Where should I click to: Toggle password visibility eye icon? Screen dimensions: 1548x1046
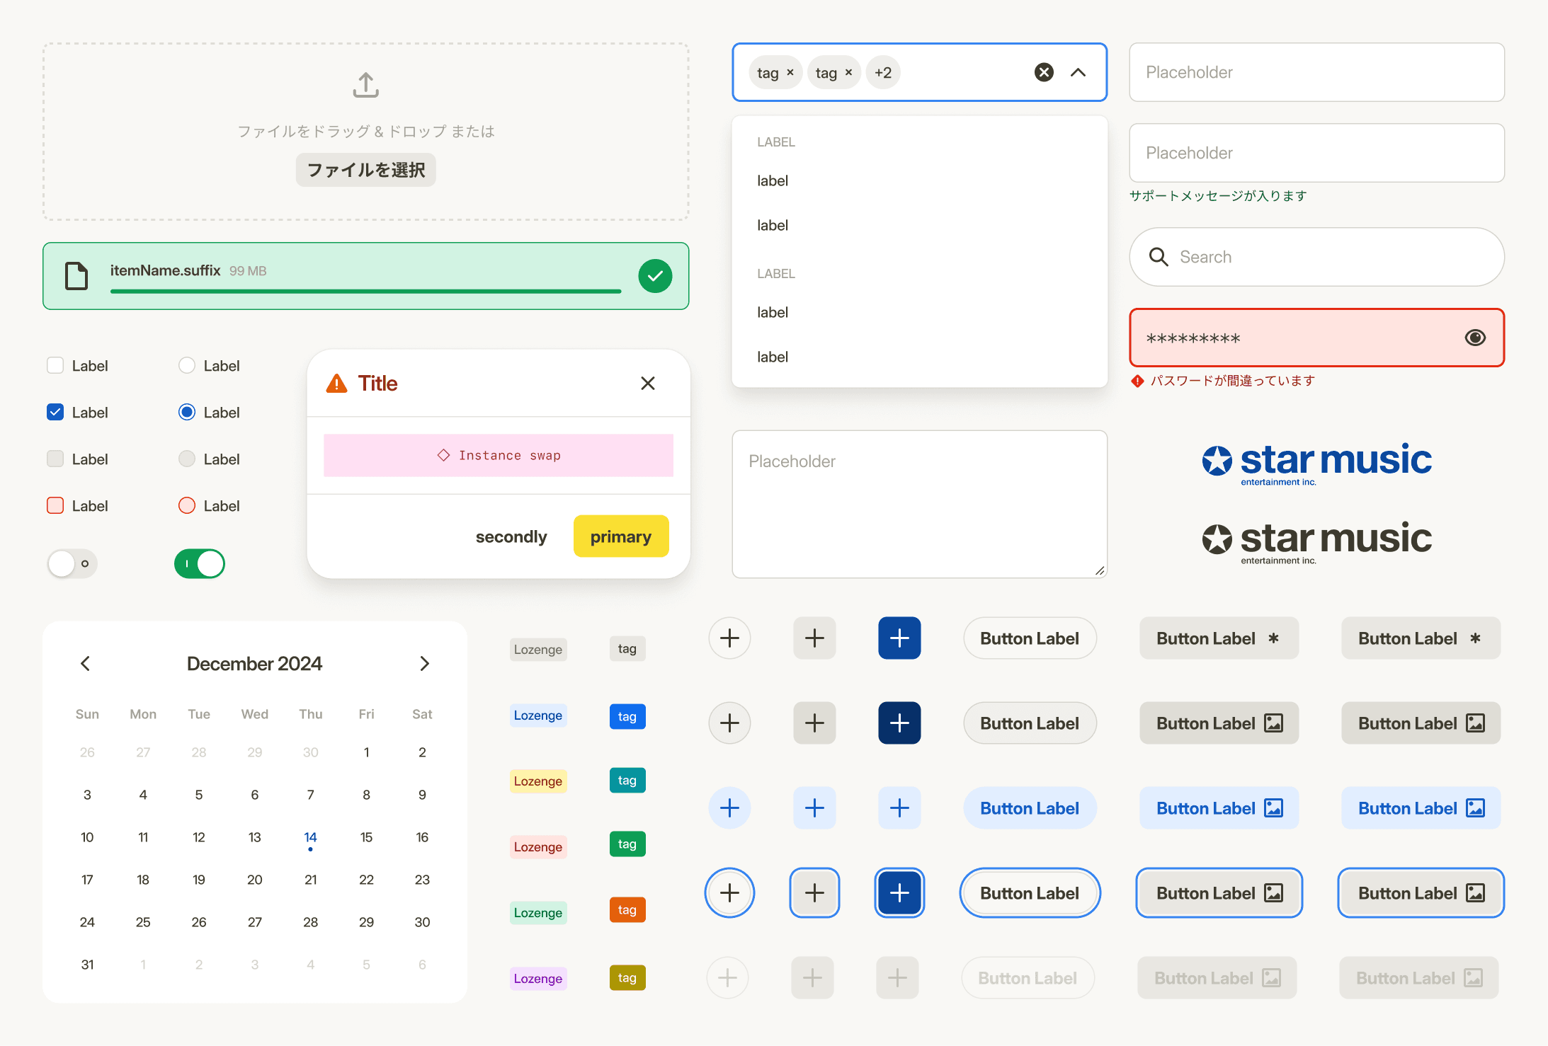pos(1475,338)
